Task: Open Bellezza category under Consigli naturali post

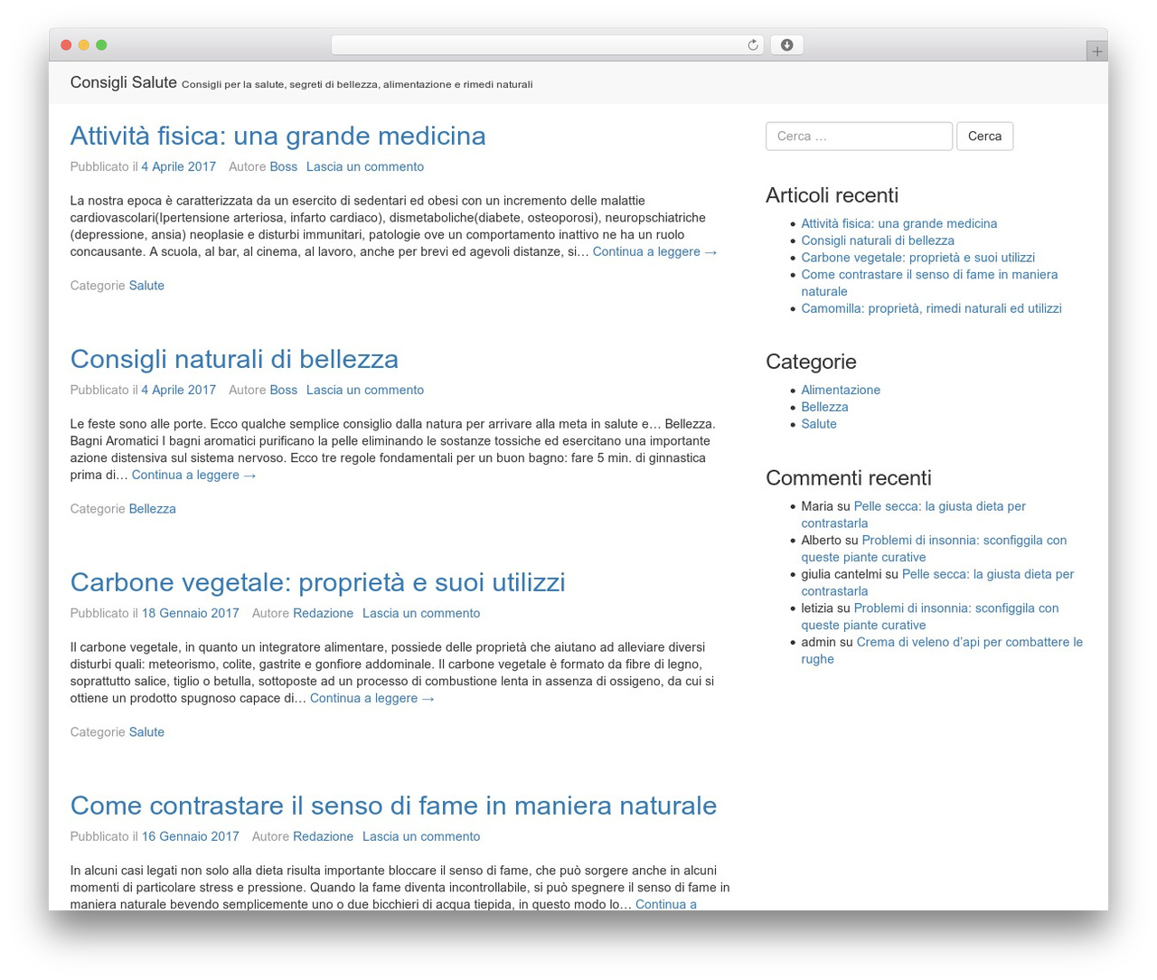Action: pyautogui.click(x=152, y=509)
